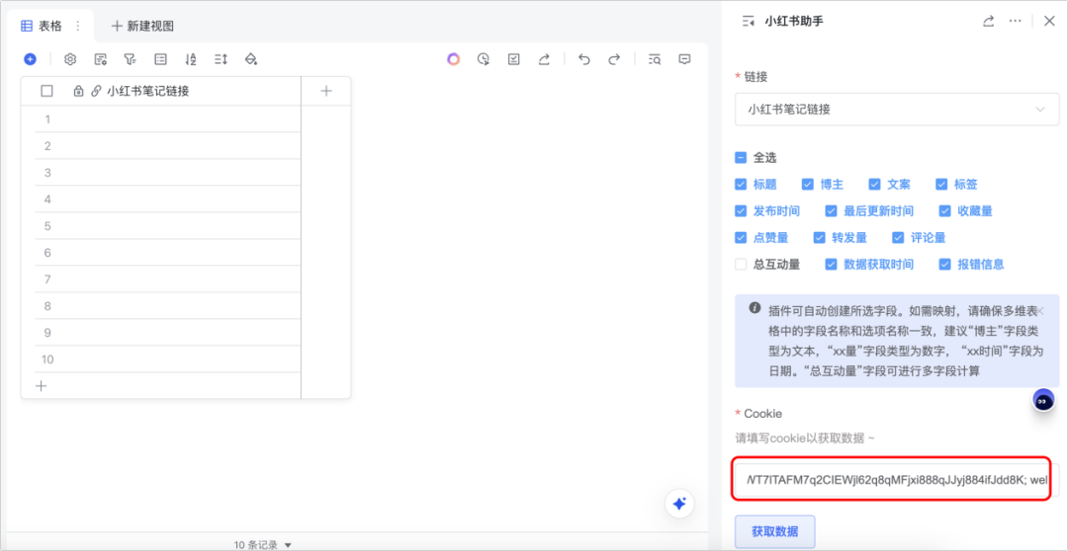Uncheck the 文案 checkbox
Image resolution: width=1068 pixels, height=551 pixels.
tap(874, 185)
